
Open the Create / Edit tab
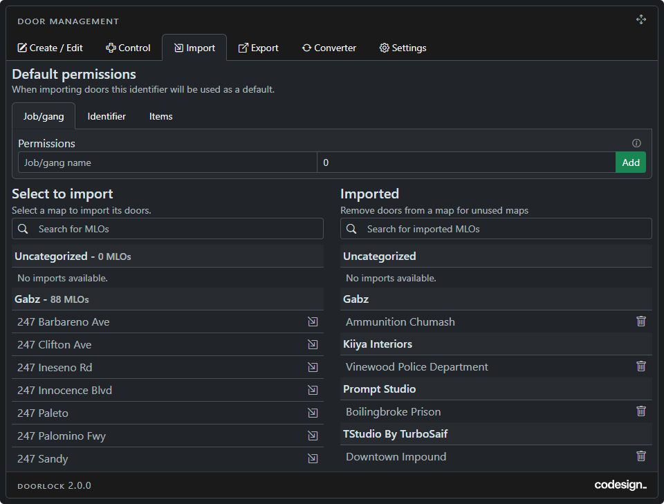50,48
